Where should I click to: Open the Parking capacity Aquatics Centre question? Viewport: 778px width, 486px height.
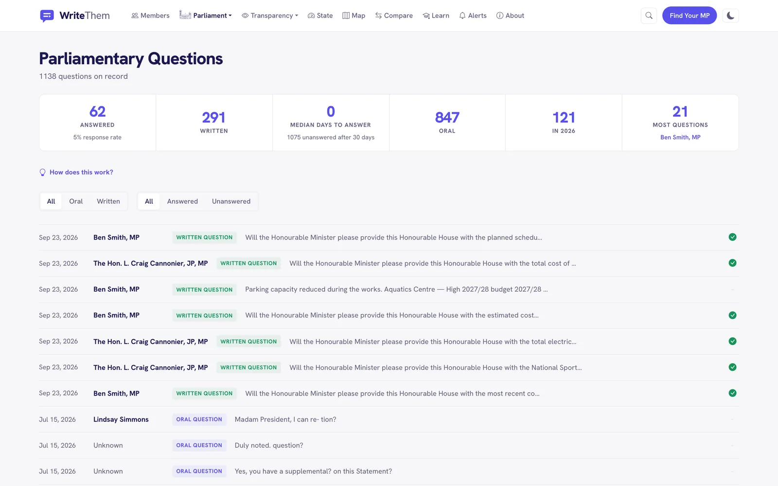pos(396,289)
